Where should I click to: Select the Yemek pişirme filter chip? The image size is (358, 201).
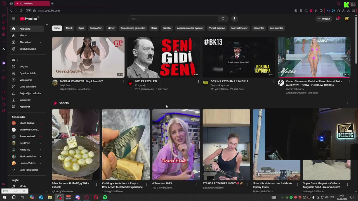[x=217, y=28]
